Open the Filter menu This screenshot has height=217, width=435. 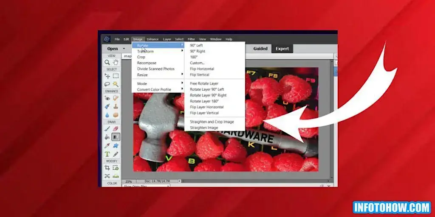click(x=191, y=39)
